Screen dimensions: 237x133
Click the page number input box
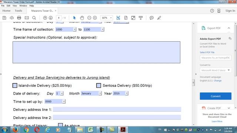click(59, 18)
